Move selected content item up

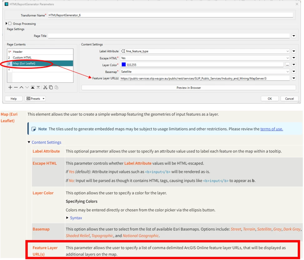click(x=21, y=88)
